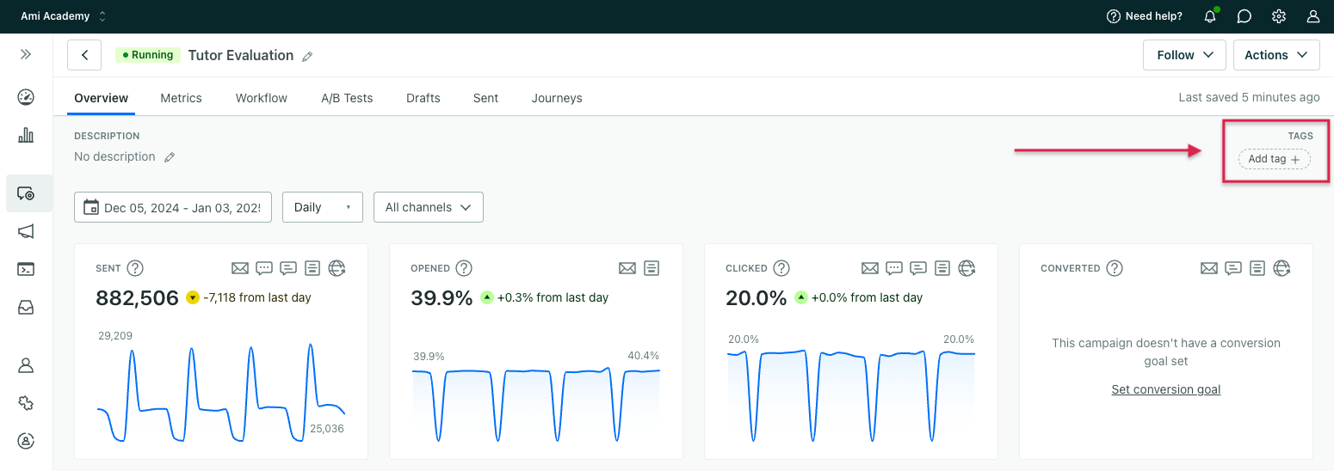The width and height of the screenshot is (1334, 471).
Task: Expand the All channels filter
Action: pos(428,207)
